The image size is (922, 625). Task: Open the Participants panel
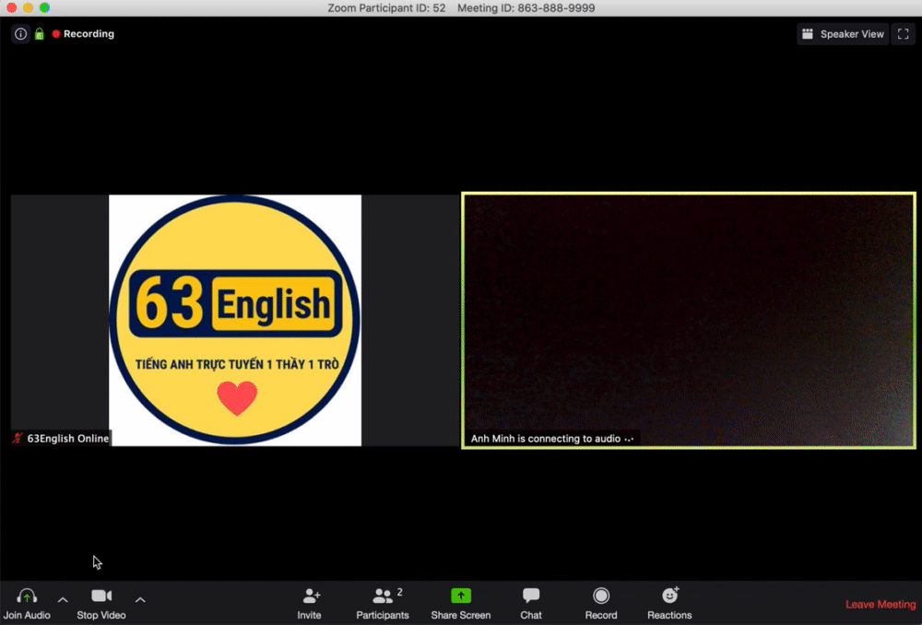(x=383, y=603)
